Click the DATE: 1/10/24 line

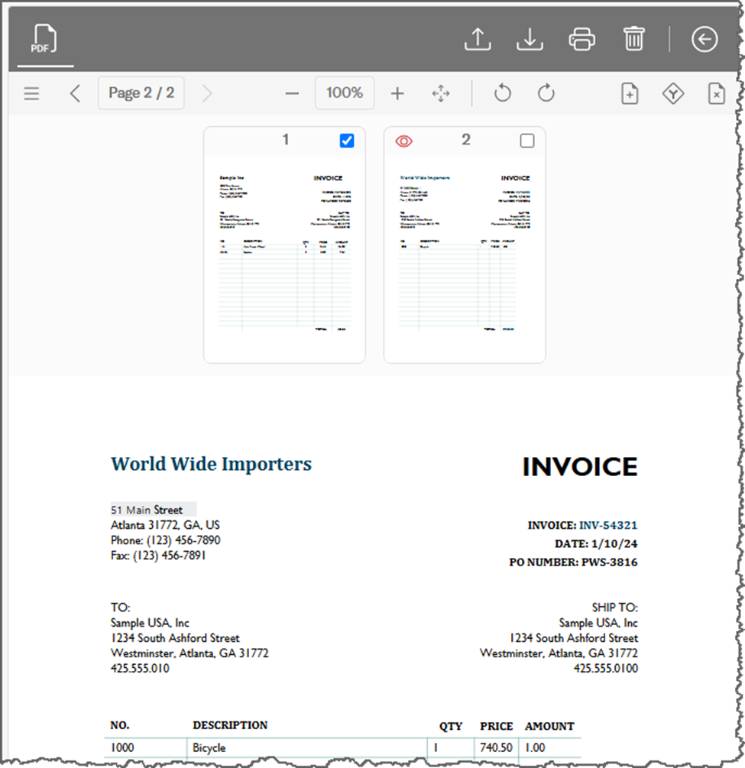click(x=596, y=543)
